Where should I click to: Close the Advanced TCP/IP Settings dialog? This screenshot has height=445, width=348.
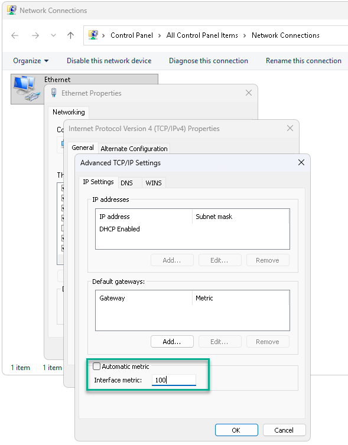(x=301, y=162)
